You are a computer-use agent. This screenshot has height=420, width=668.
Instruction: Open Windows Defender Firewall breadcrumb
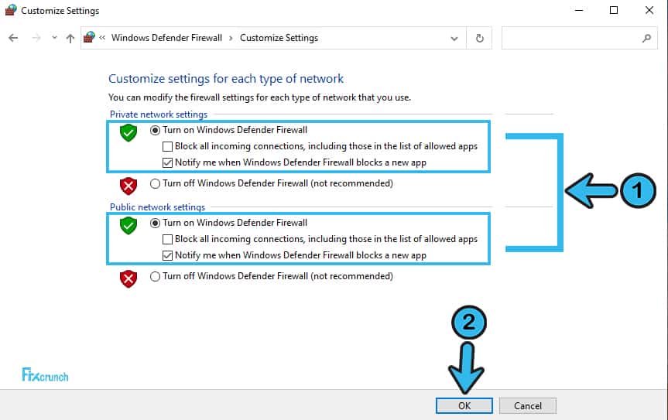click(166, 38)
